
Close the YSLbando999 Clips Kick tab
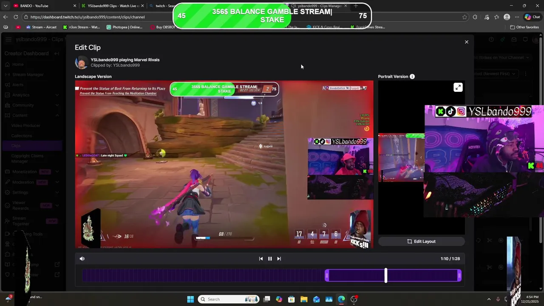pyautogui.click(x=142, y=6)
